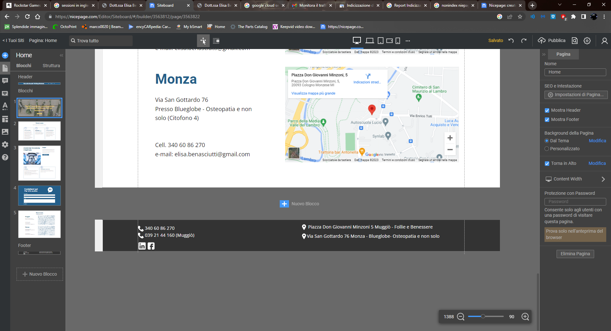Switch to the Rockstar Games browser tab
The width and height of the screenshot is (611, 331).
(x=27, y=5)
